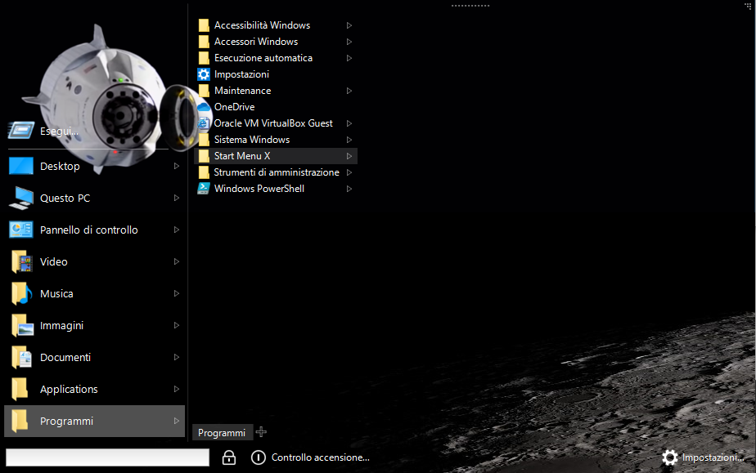Click the Maintenance folder icon
The height and width of the screenshot is (473, 756).
[x=204, y=91]
